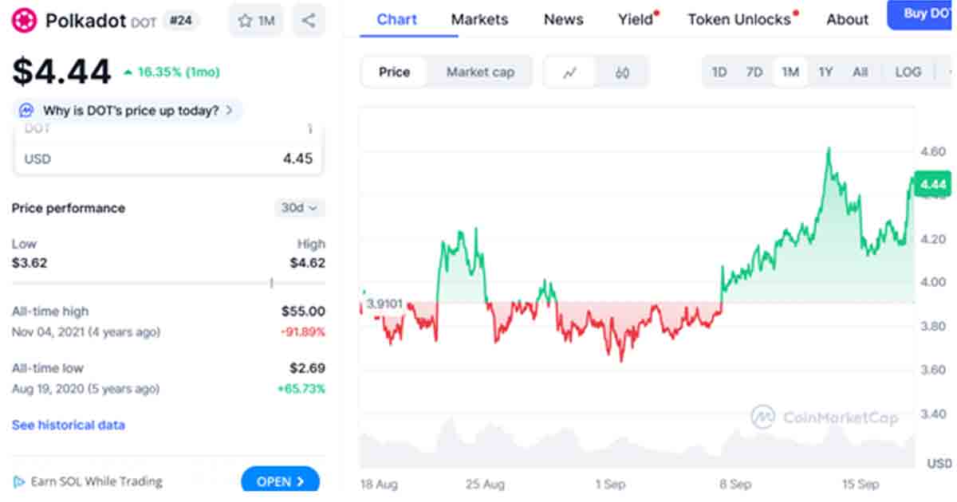
Task: Switch to line chart view icon
Action: click(569, 73)
